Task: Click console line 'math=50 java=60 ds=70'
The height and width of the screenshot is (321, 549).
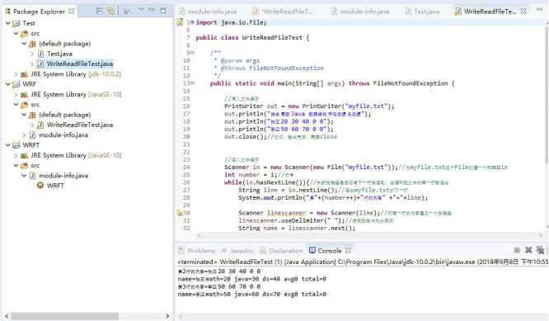Action: pyautogui.click(x=252, y=294)
